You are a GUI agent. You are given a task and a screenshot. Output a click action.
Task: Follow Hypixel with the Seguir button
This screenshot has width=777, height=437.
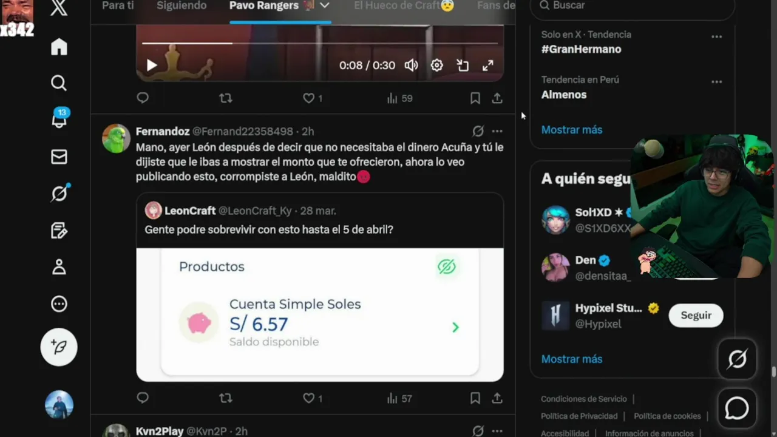tap(696, 316)
